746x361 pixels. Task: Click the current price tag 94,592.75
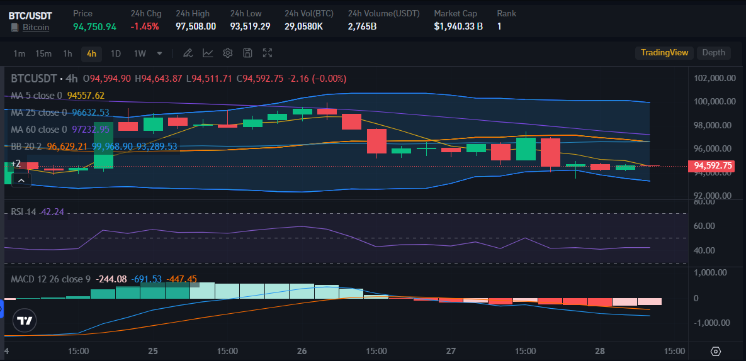click(712, 166)
